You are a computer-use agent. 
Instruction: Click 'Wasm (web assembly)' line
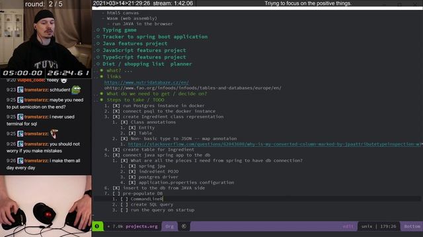pyautogui.click(x=132, y=18)
